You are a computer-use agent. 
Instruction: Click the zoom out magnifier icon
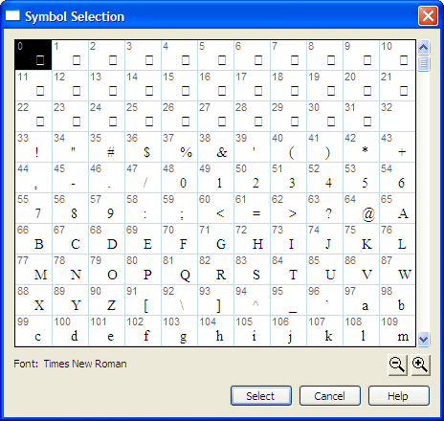[x=397, y=365]
